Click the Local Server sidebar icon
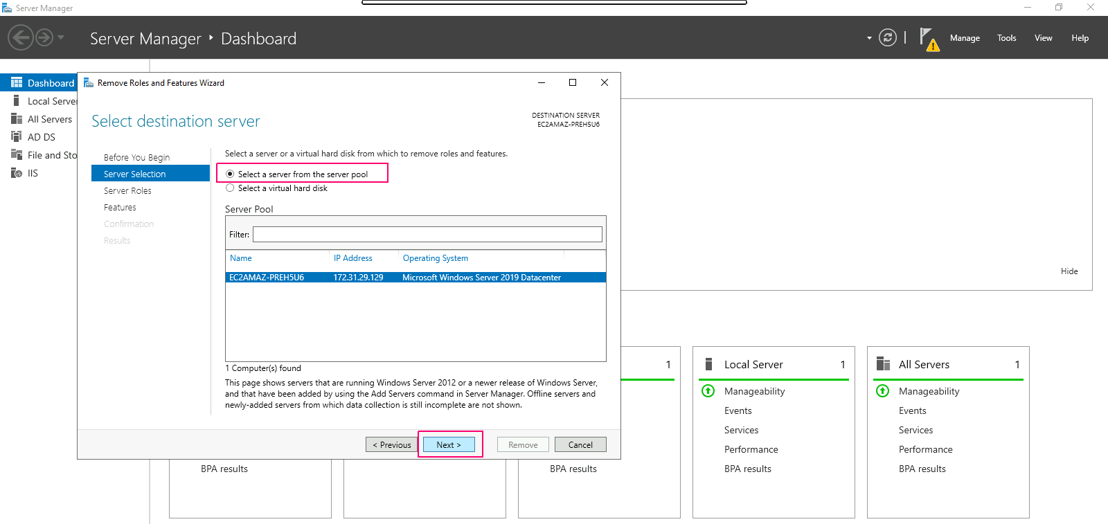This screenshot has width=1108, height=524. [x=16, y=100]
